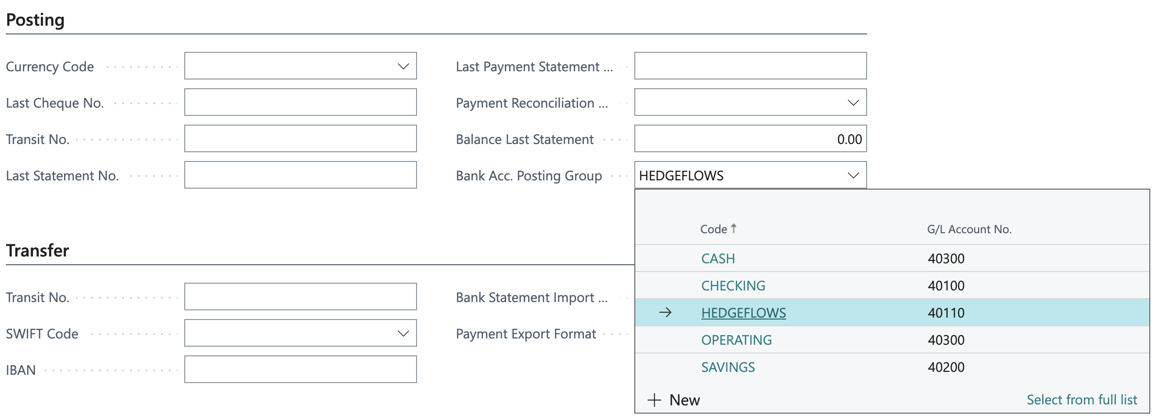
Task: Collapse the Posting section header
Action: coord(35,20)
